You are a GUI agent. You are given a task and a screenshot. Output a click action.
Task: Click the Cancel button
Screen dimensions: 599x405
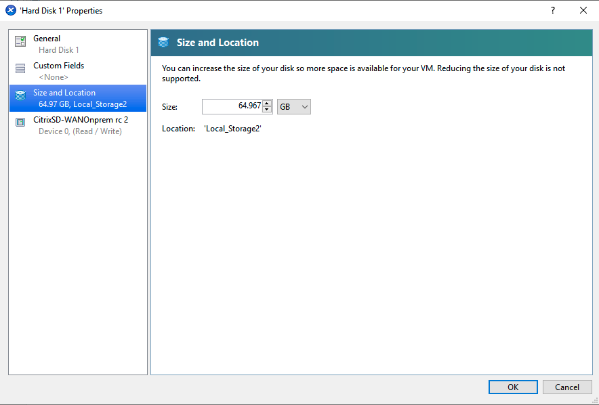(x=567, y=387)
